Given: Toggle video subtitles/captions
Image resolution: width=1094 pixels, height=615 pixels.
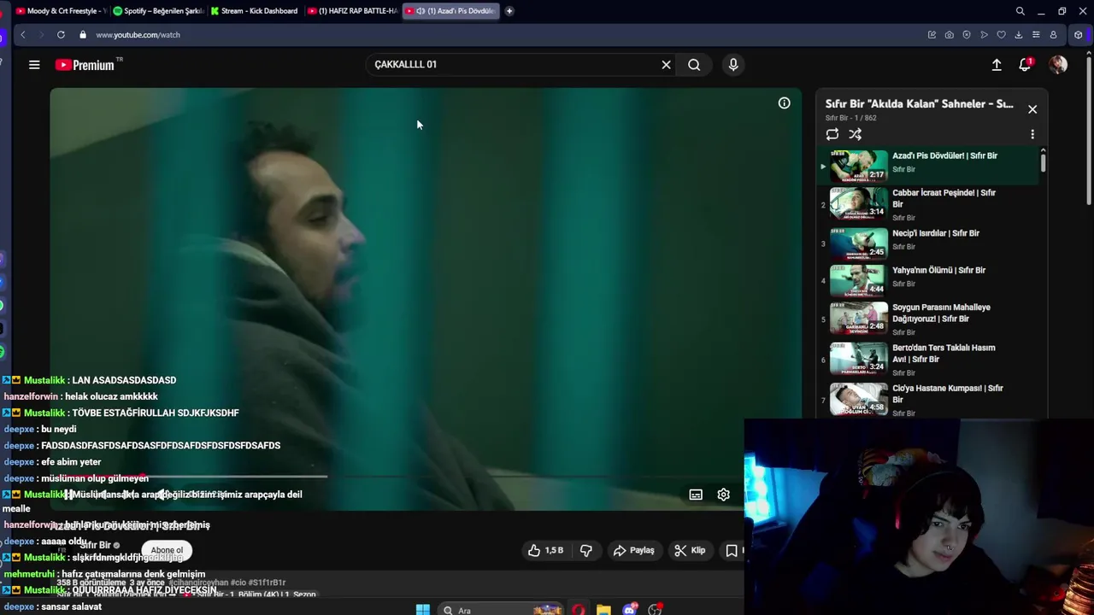Looking at the screenshot, I should click(696, 495).
